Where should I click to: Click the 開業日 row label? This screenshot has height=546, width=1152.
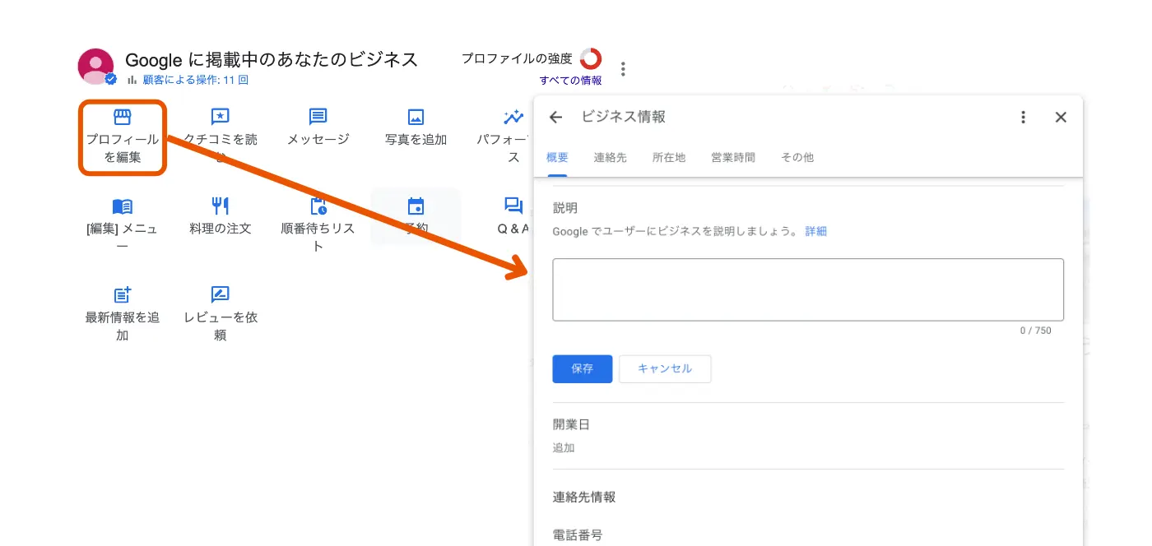[x=571, y=425]
